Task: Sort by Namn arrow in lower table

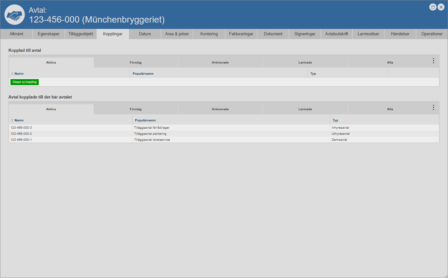Action: pos(12,120)
